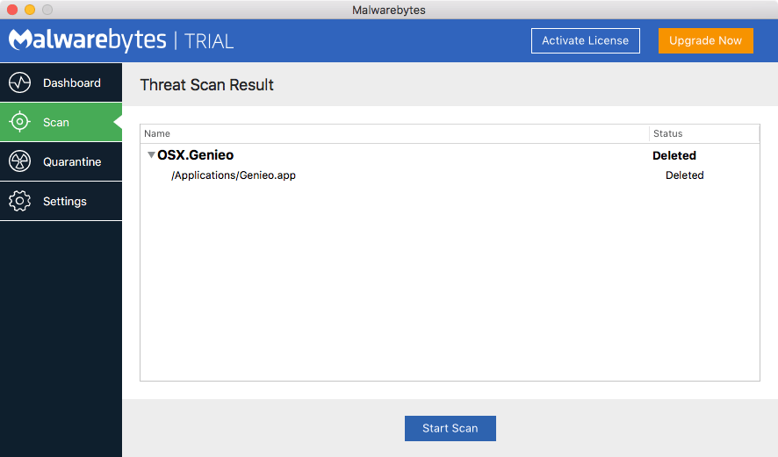
Task: Select the OSX.Genieo threat row
Action: (196, 155)
